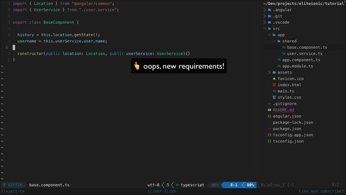Click the src open-folder icon
The image size is (346, 195).
pyautogui.click(x=269, y=29)
